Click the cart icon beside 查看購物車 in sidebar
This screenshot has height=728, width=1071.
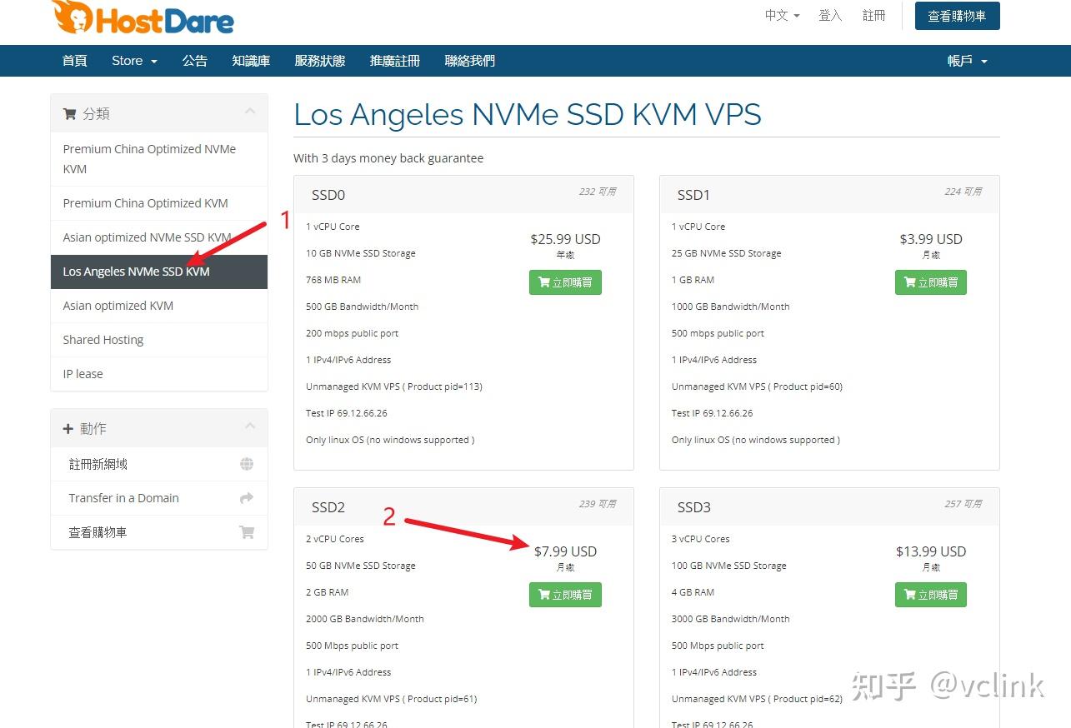pyautogui.click(x=247, y=532)
